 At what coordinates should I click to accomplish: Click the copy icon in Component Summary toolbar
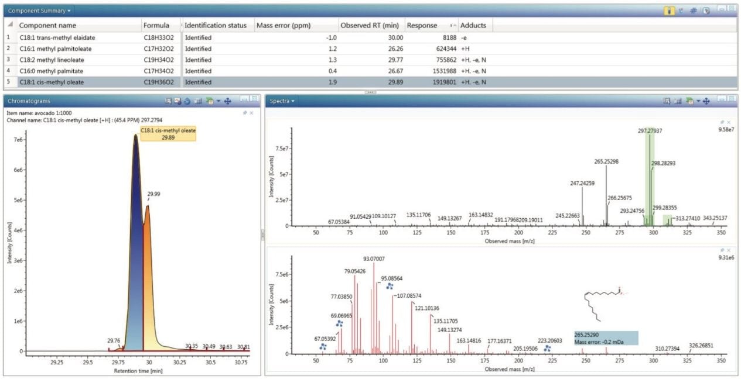coord(706,11)
